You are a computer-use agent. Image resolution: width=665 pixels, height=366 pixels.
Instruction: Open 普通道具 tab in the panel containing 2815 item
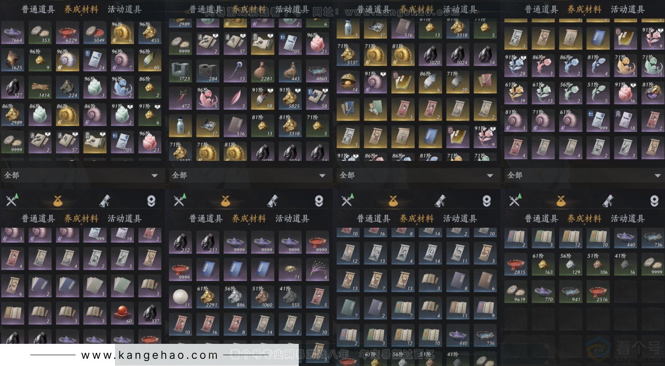pyautogui.click(x=541, y=219)
